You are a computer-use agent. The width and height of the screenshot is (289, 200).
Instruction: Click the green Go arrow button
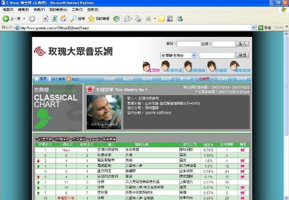(261, 28)
